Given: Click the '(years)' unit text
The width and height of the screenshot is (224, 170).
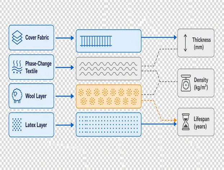Looking at the screenshot, I should pos(200,126).
